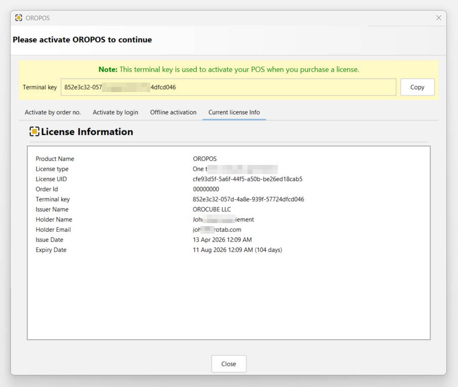Click the Holder Name value
458x387 pixels.
(224, 220)
